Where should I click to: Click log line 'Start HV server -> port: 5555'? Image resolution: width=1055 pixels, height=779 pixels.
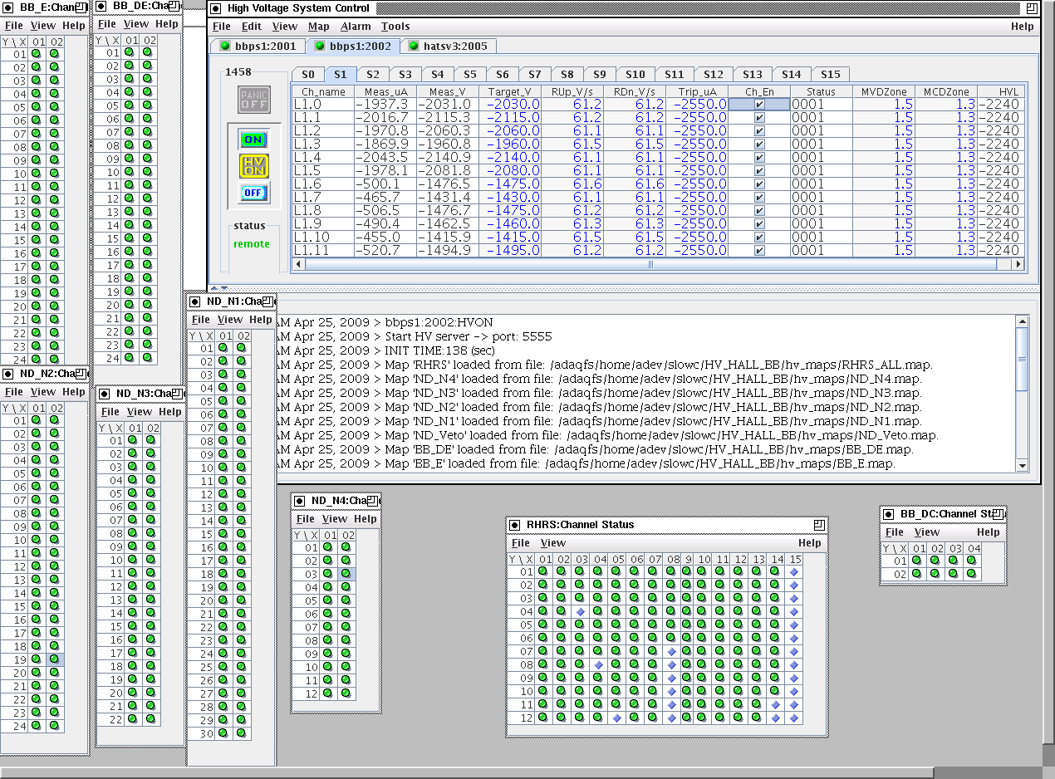pyautogui.click(x=469, y=336)
